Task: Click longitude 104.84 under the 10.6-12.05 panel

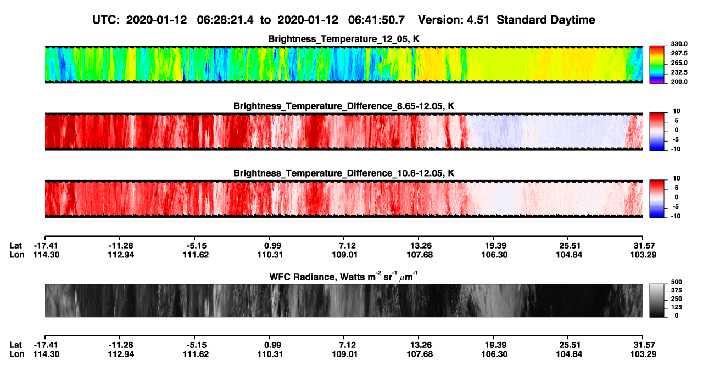Action: [568, 254]
